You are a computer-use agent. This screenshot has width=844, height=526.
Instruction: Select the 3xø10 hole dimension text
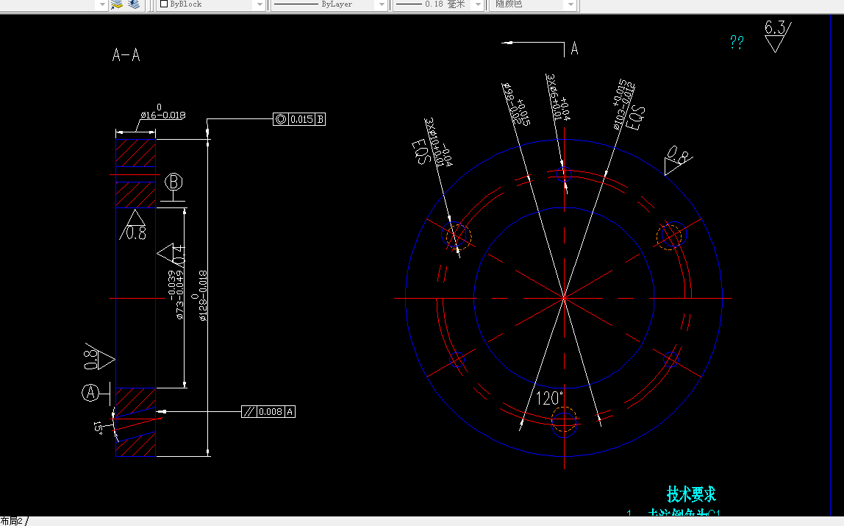point(438,142)
